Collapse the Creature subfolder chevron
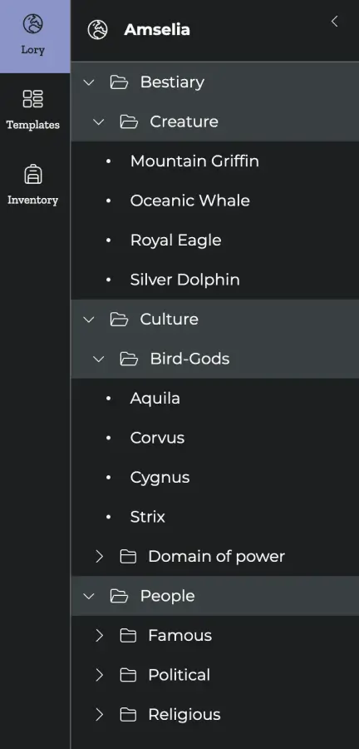The width and height of the screenshot is (359, 749). click(x=99, y=122)
